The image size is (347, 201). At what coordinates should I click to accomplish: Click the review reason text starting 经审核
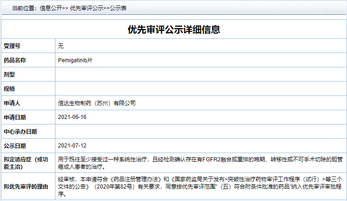[x=200, y=186]
